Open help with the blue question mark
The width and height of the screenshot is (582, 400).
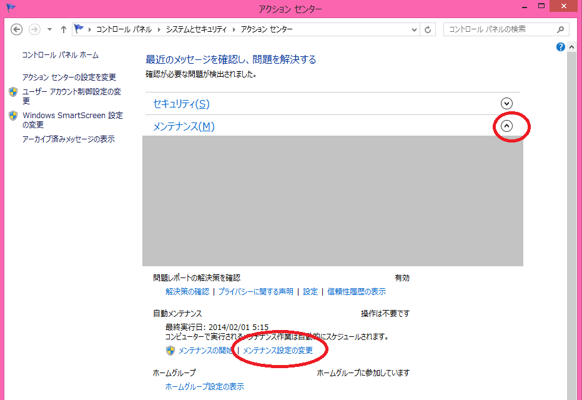pos(561,47)
